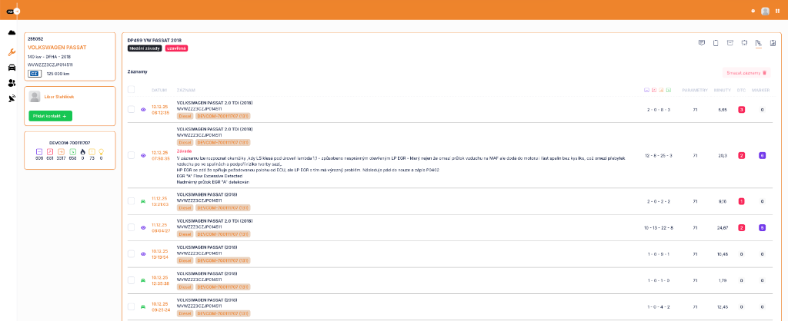The image size is (788, 321).
Task: Click the CZ license plate badge
Action: [x=34, y=73]
